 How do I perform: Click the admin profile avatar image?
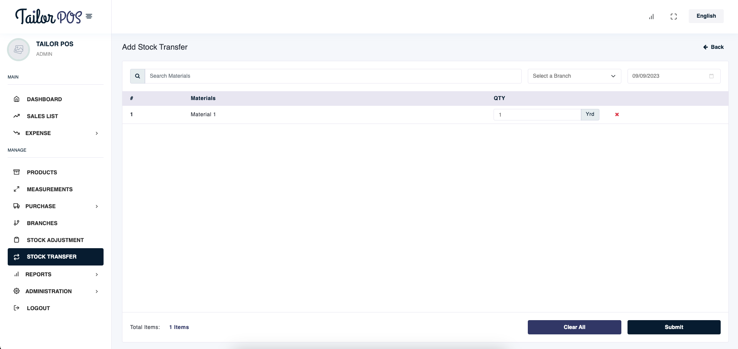pyautogui.click(x=18, y=50)
